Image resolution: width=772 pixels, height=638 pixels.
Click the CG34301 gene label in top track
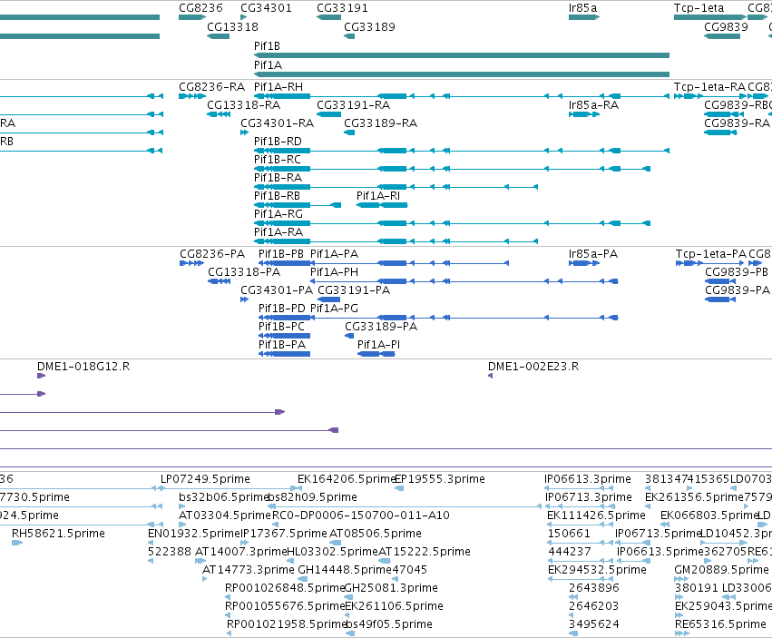pos(266,8)
